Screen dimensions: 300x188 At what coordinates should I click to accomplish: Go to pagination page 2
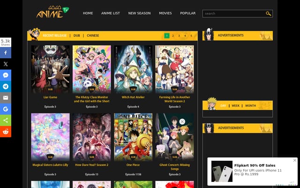click(x=173, y=36)
